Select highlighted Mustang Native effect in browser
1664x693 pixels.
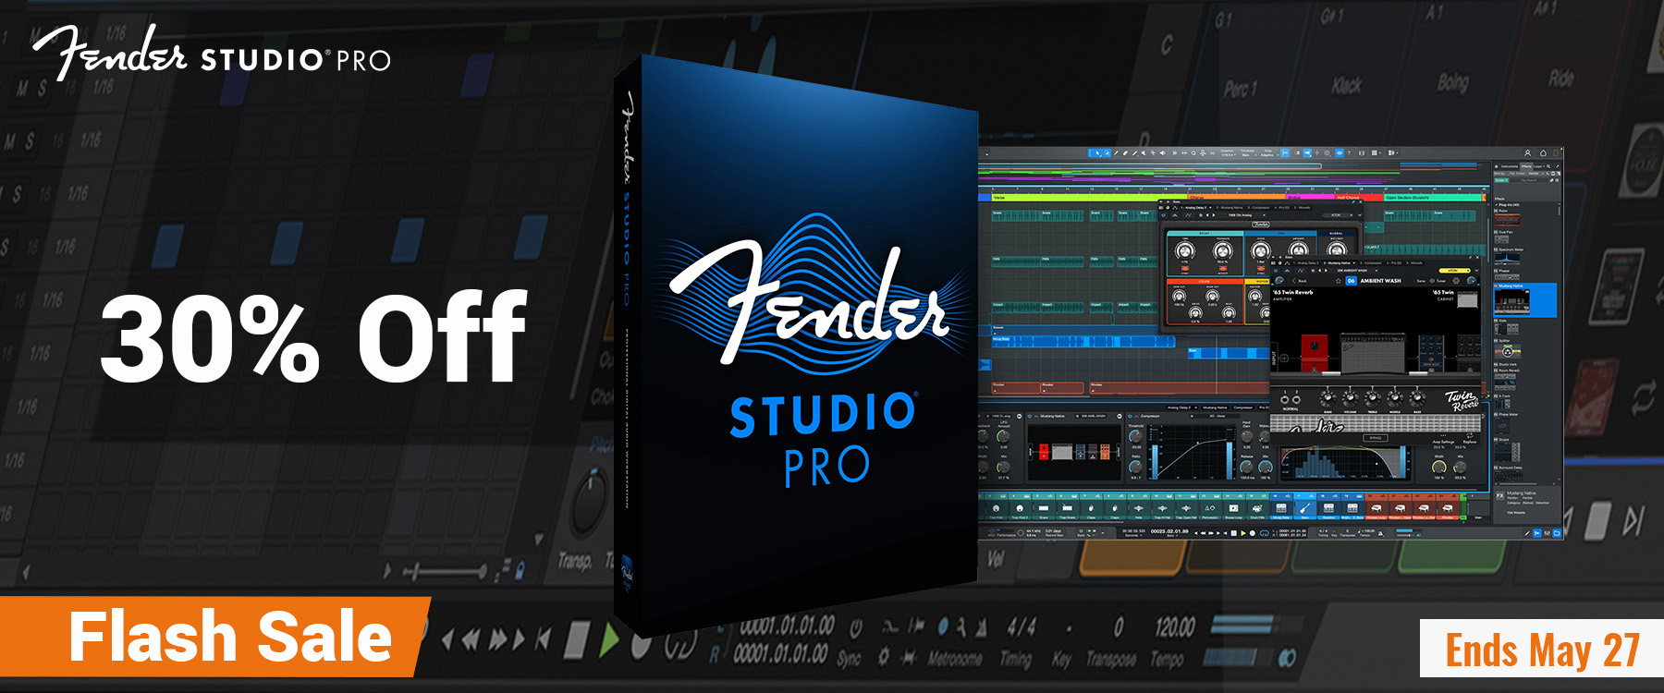click(1525, 300)
